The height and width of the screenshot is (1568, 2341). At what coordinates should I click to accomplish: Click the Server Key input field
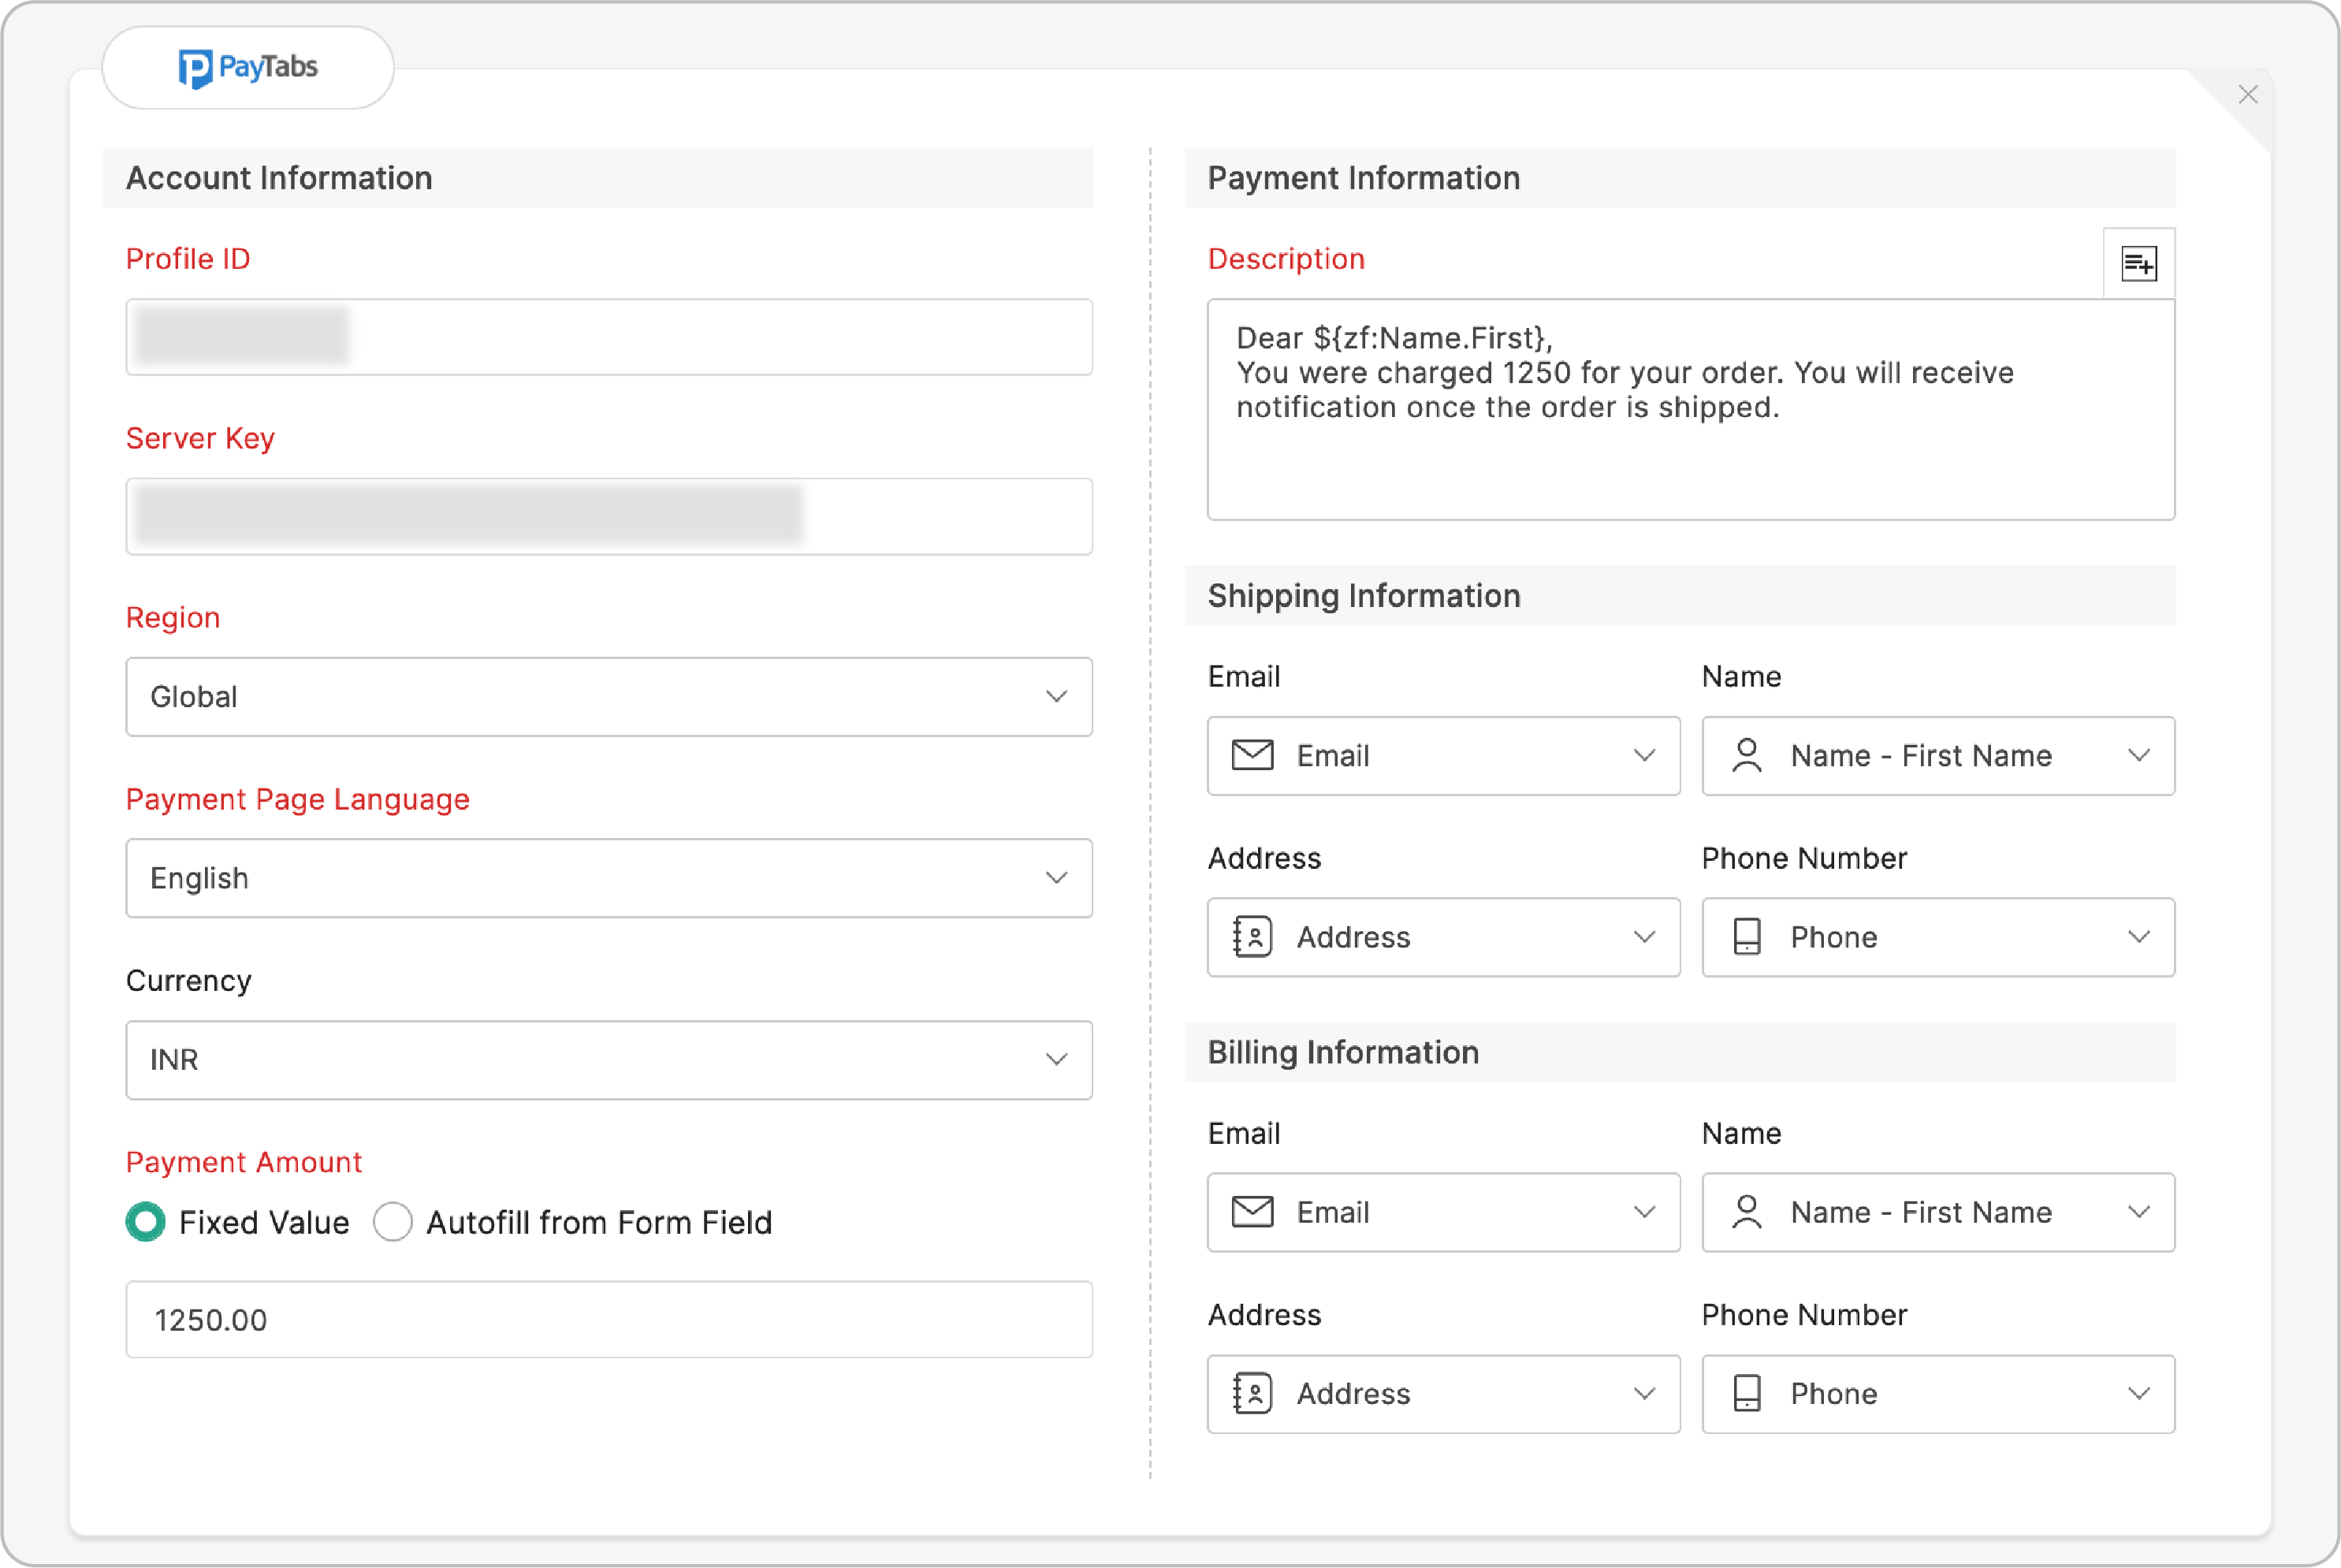click(x=608, y=516)
